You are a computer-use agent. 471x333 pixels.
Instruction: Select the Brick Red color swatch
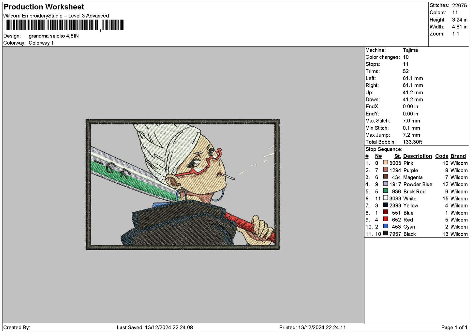coord(386,191)
